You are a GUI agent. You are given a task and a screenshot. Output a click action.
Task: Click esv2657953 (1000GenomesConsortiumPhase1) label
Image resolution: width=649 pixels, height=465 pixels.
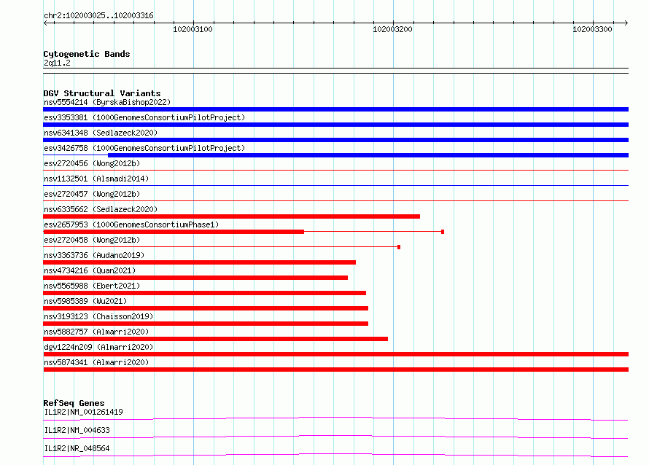[x=131, y=224]
